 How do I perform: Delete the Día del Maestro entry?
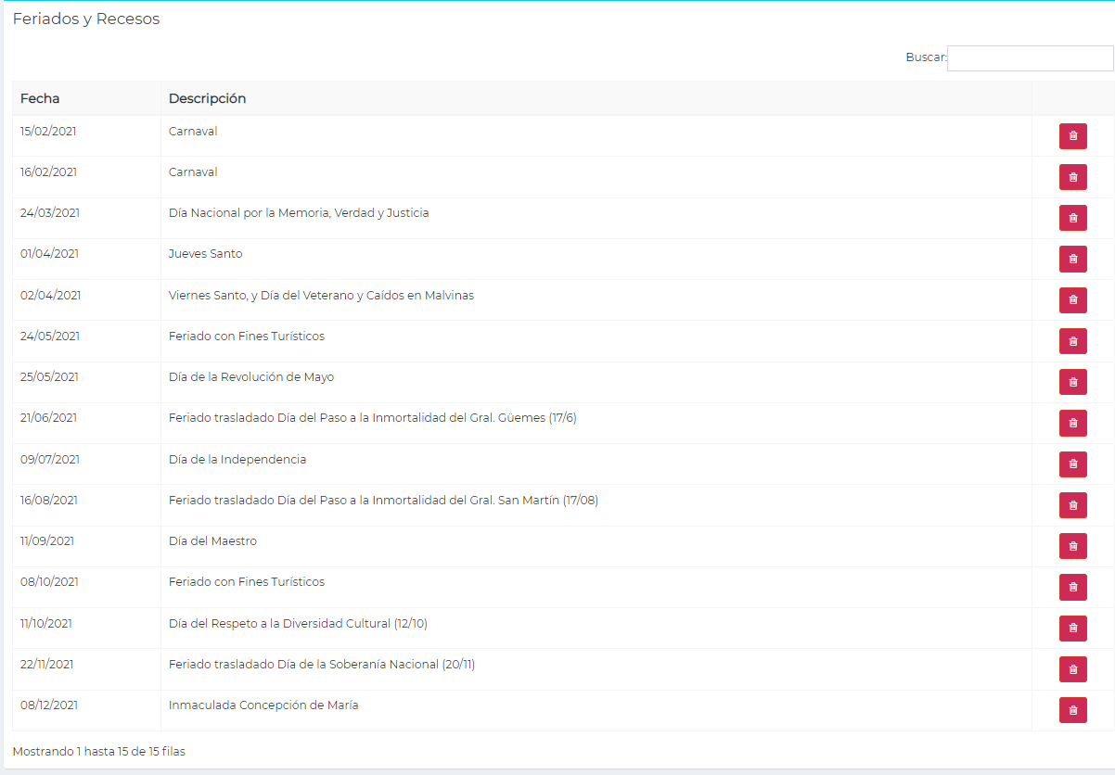click(1072, 546)
